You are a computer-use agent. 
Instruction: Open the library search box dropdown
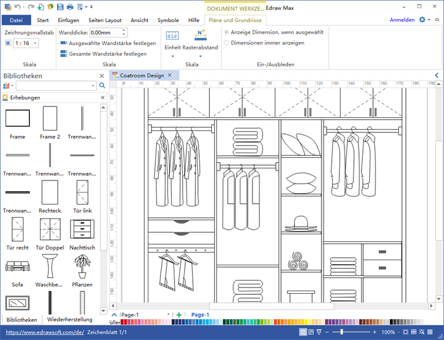point(94,85)
